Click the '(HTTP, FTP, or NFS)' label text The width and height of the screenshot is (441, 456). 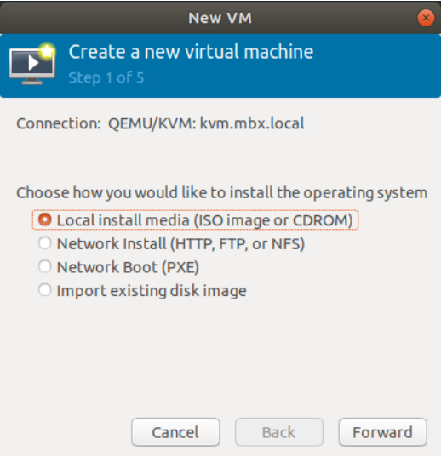click(238, 243)
